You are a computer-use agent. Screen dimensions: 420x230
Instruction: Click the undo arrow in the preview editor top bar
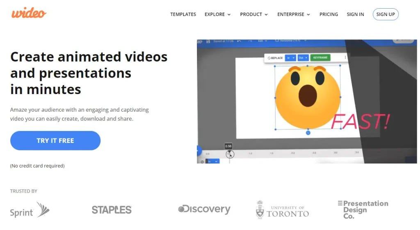tap(239, 41)
